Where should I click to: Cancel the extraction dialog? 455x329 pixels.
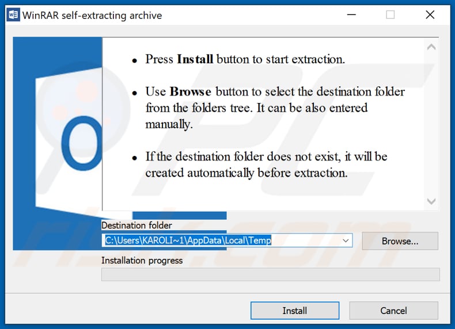(x=393, y=311)
